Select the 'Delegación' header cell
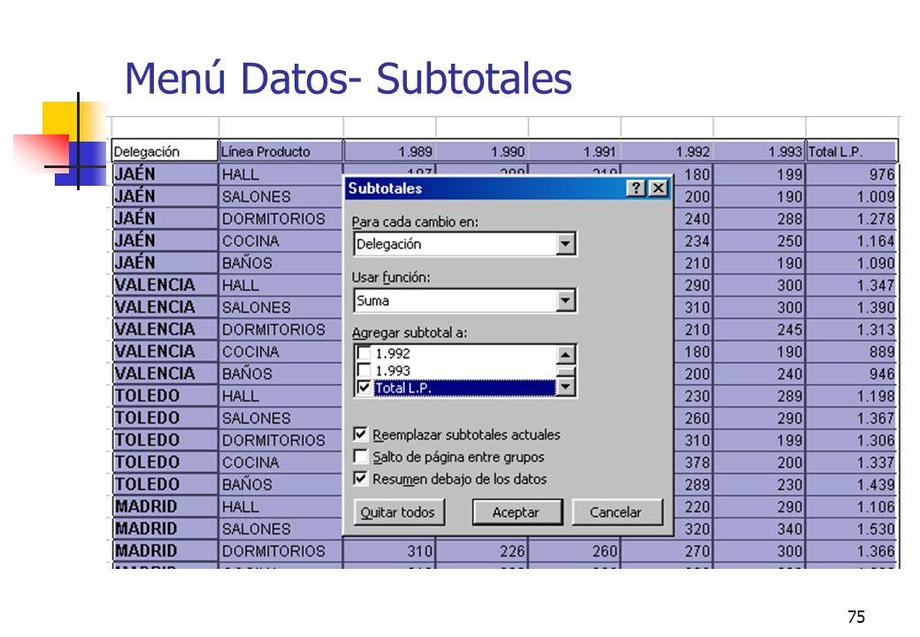 pos(165,151)
